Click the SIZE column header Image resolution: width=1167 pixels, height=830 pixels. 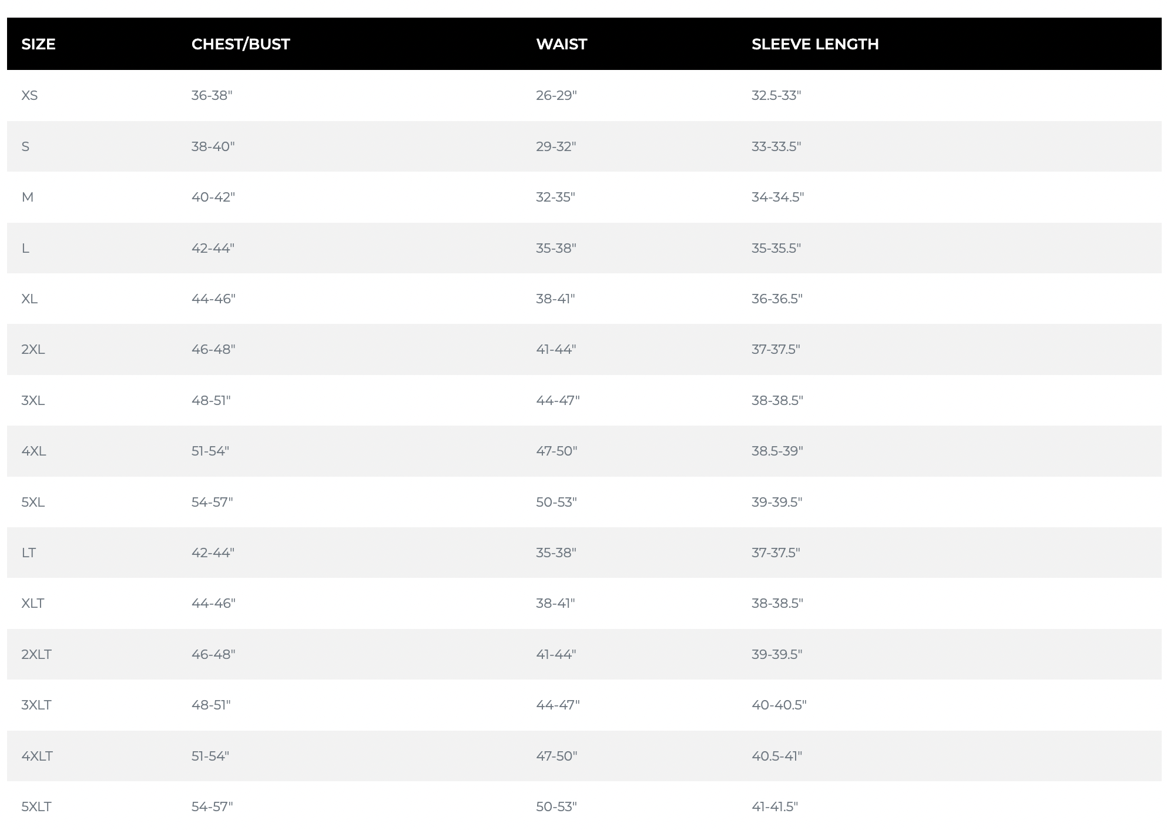coord(38,44)
